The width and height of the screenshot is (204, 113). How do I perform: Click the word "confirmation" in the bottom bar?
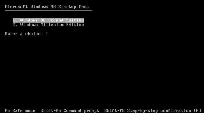click(x=176, y=111)
